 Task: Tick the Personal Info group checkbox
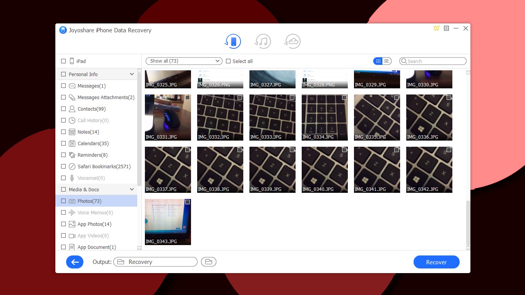coord(63,75)
